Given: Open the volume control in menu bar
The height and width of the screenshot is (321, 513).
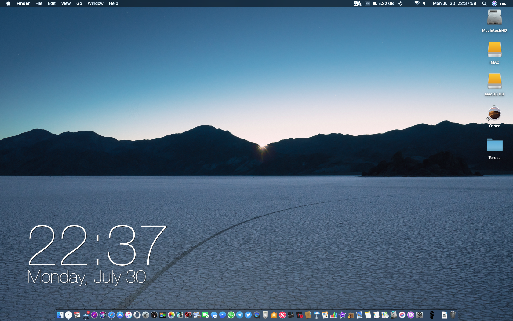Looking at the screenshot, I should click(424, 3).
